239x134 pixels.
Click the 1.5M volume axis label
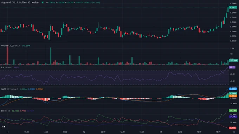[x=232, y=48]
